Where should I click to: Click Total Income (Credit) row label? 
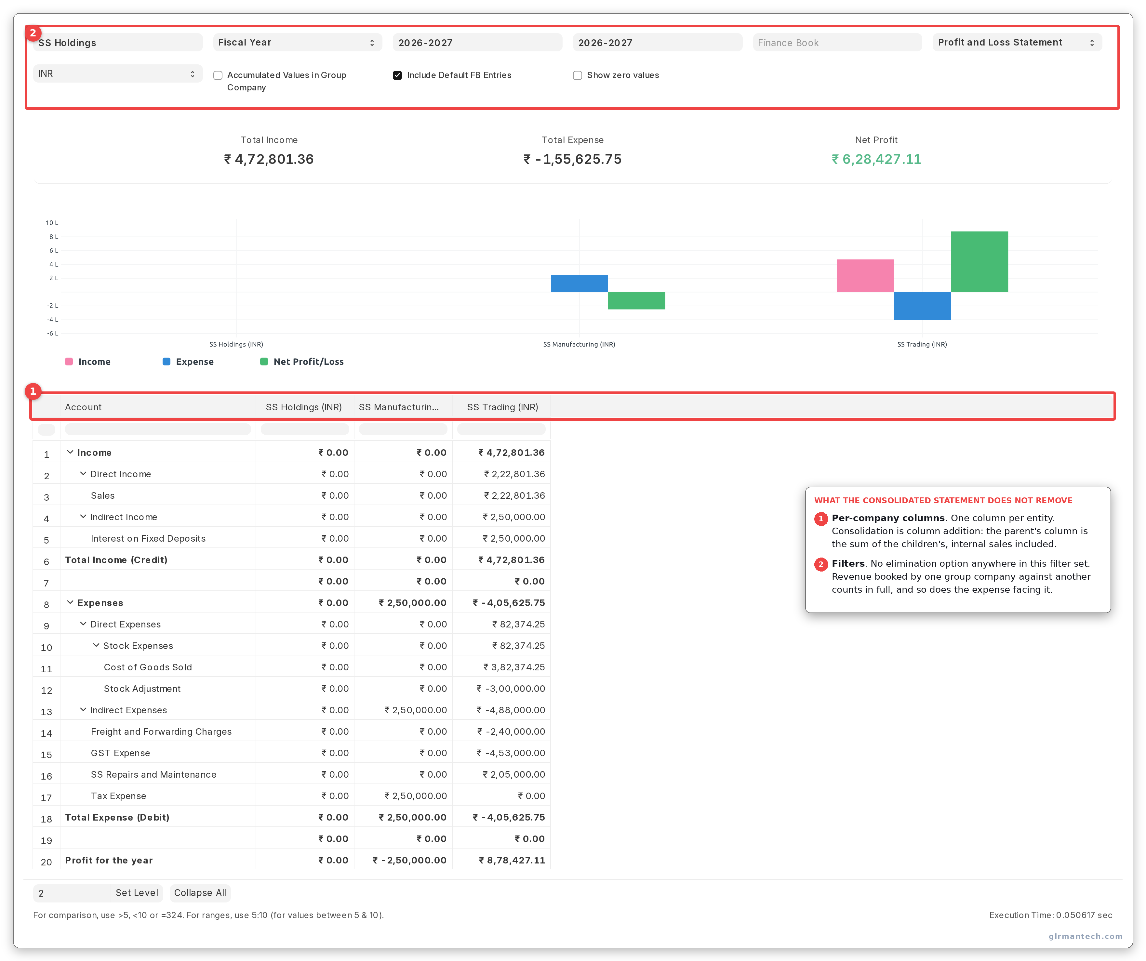pyautogui.click(x=116, y=559)
